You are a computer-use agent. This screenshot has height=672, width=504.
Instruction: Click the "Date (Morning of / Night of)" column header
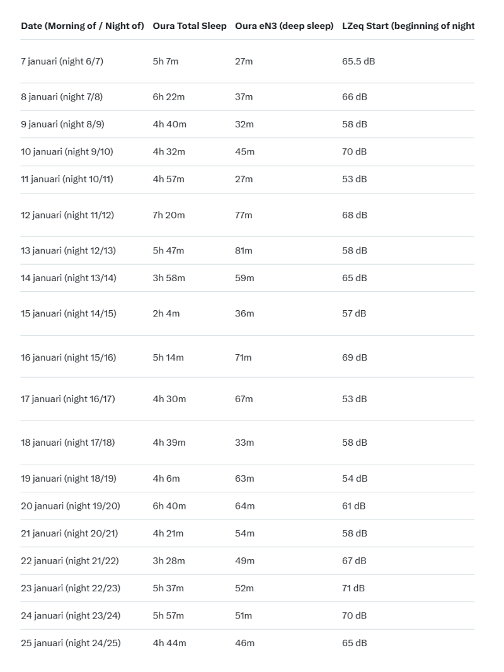tap(83, 26)
